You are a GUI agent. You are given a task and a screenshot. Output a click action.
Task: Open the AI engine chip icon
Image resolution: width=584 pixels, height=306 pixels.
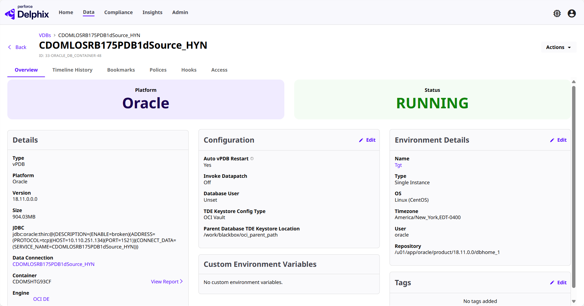tap(557, 13)
